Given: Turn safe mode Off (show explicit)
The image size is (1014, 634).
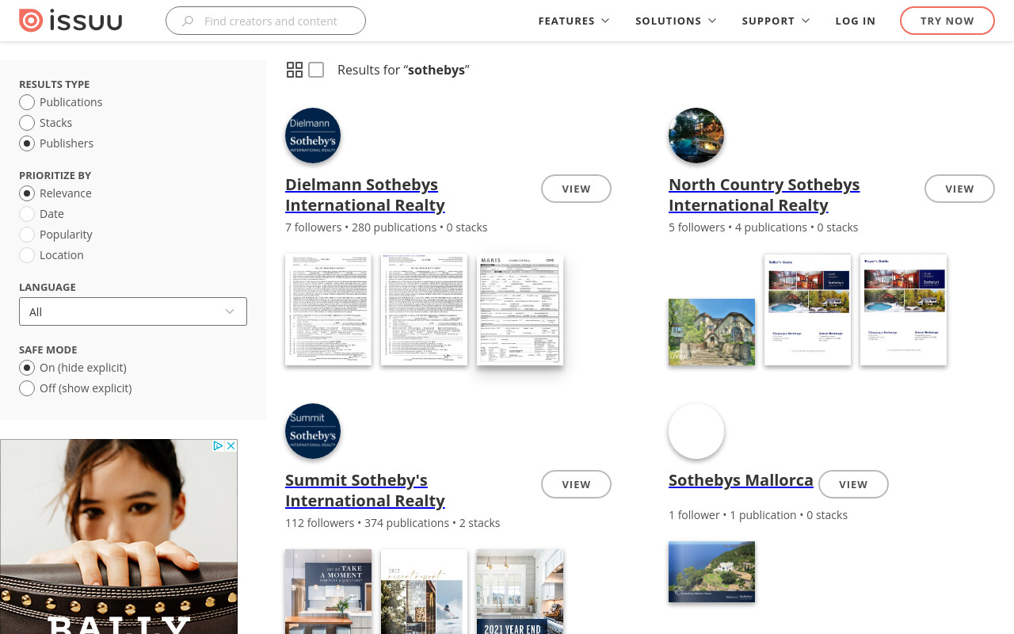Looking at the screenshot, I should pos(27,388).
